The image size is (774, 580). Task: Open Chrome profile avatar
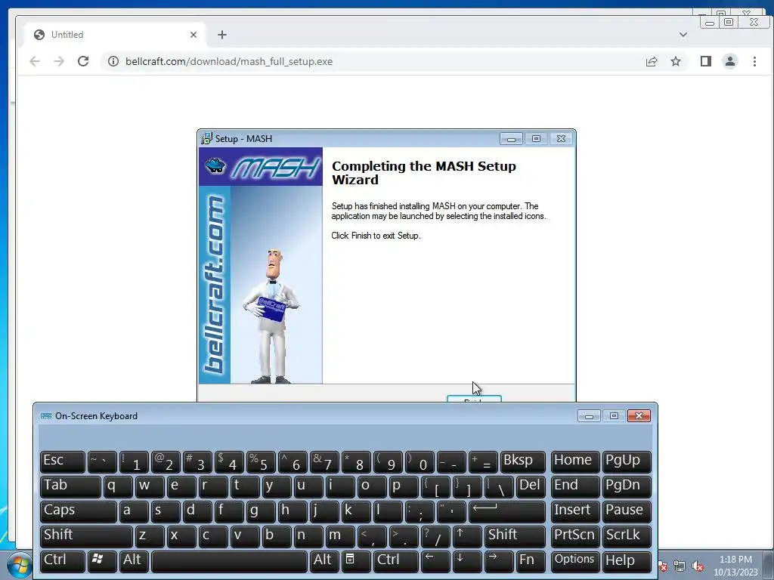730,61
